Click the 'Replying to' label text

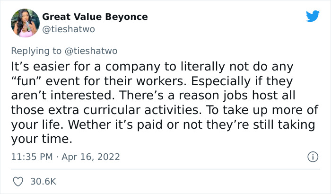point(37,50)
